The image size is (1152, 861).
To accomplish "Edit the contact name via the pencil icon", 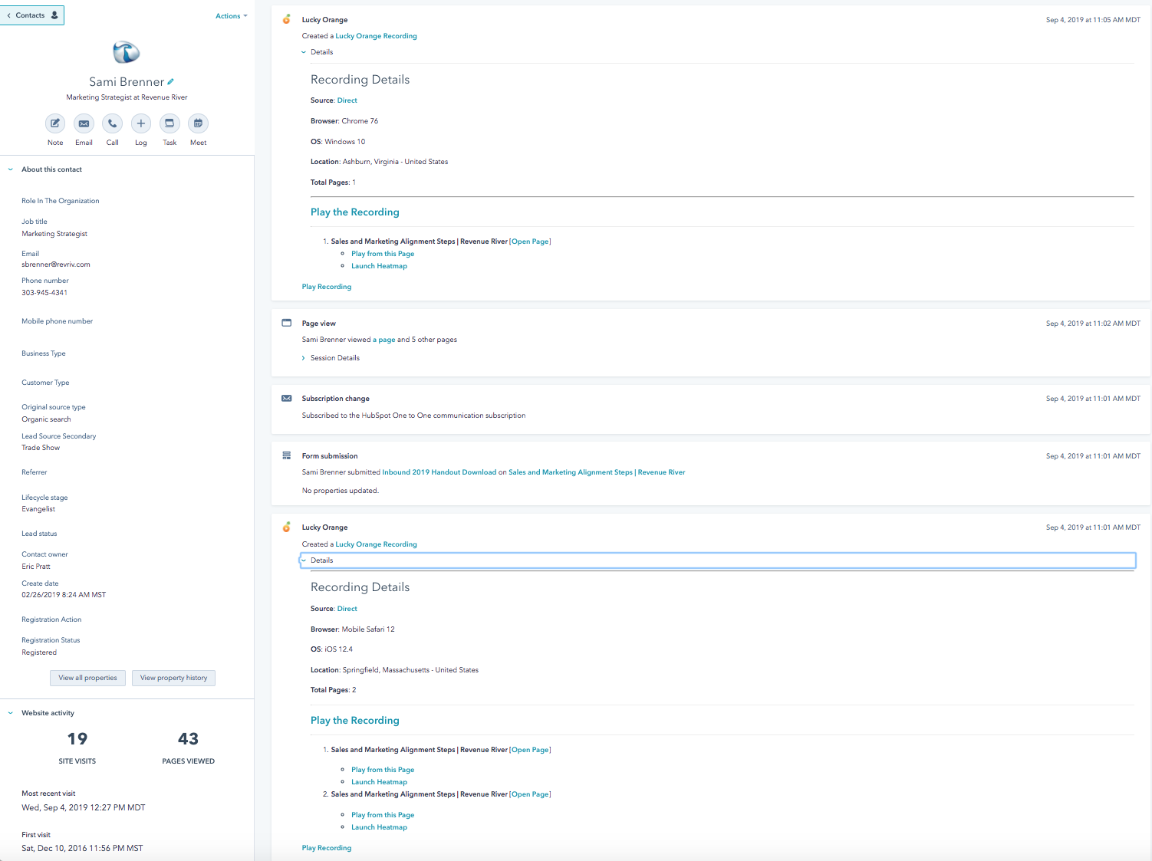I will 170,81.
